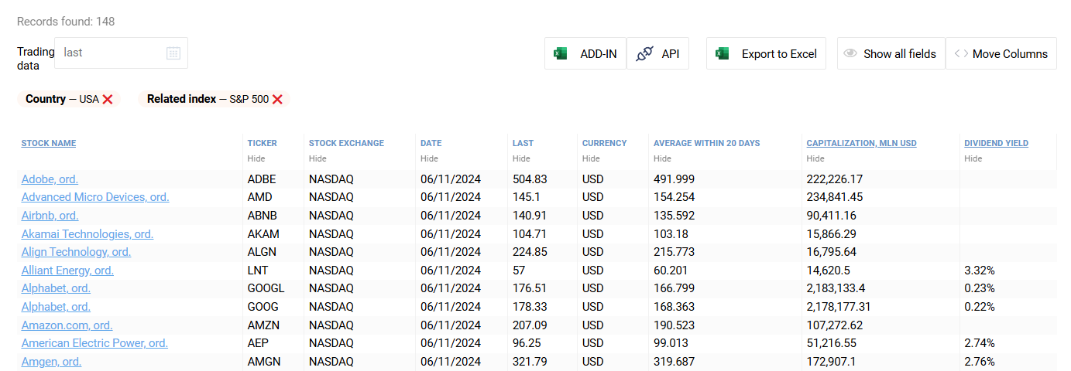The height and width of the screenshot is (371, 1071).
Task: Click Move Columns button text
Action: coord(1010,54)
